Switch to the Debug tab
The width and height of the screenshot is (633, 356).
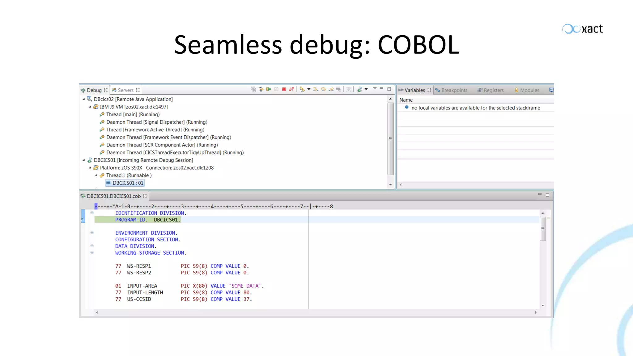pos(94,90)
